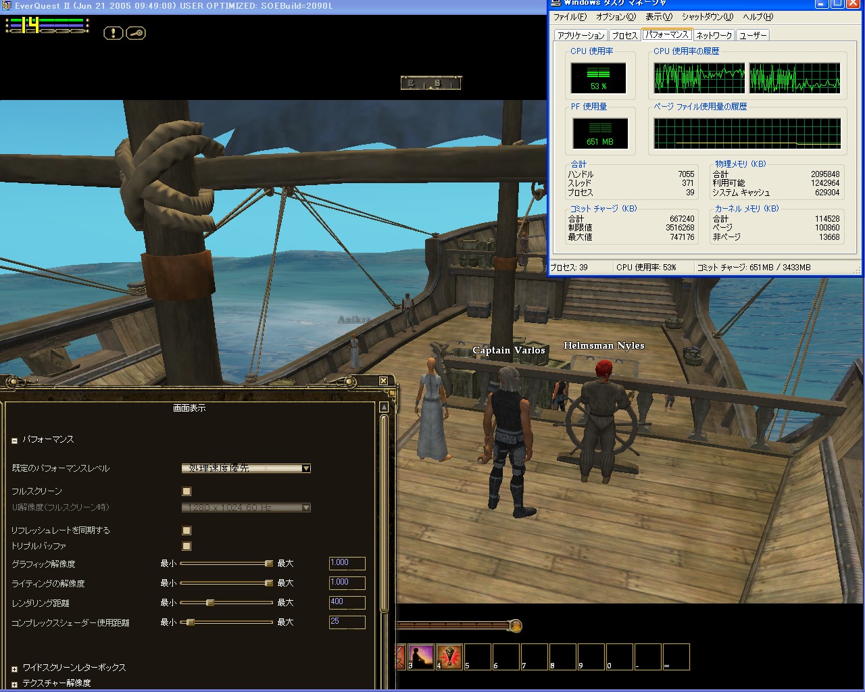Open the ファイル(F) menu in Task Manager
The height and width of the screenshot is (692, 865).
(x=570, y=17)
